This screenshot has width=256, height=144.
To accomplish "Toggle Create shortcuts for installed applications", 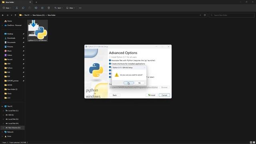I will tap(110, 64).
